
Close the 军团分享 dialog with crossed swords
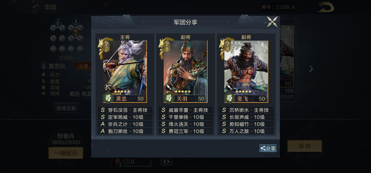click(272, 22)
